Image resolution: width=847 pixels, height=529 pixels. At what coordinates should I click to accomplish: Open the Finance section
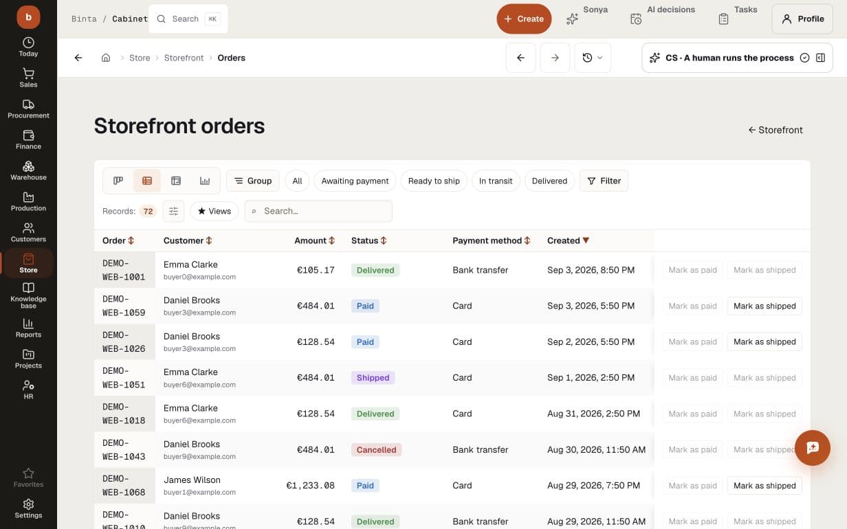(x=28, y=139)
